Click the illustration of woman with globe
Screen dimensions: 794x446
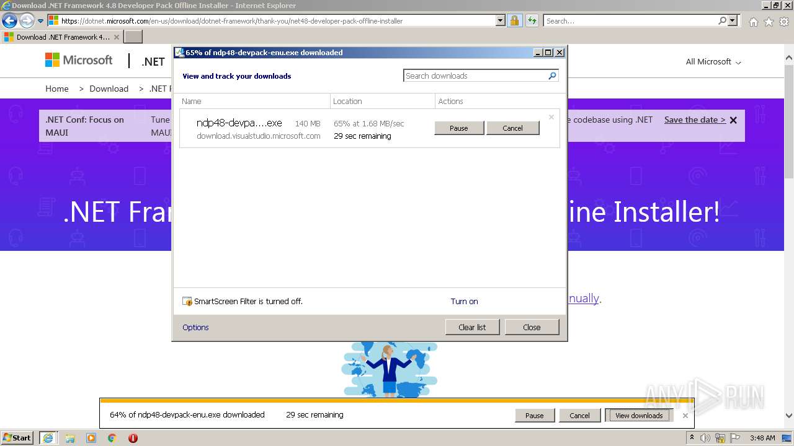(x=390, y=369)
